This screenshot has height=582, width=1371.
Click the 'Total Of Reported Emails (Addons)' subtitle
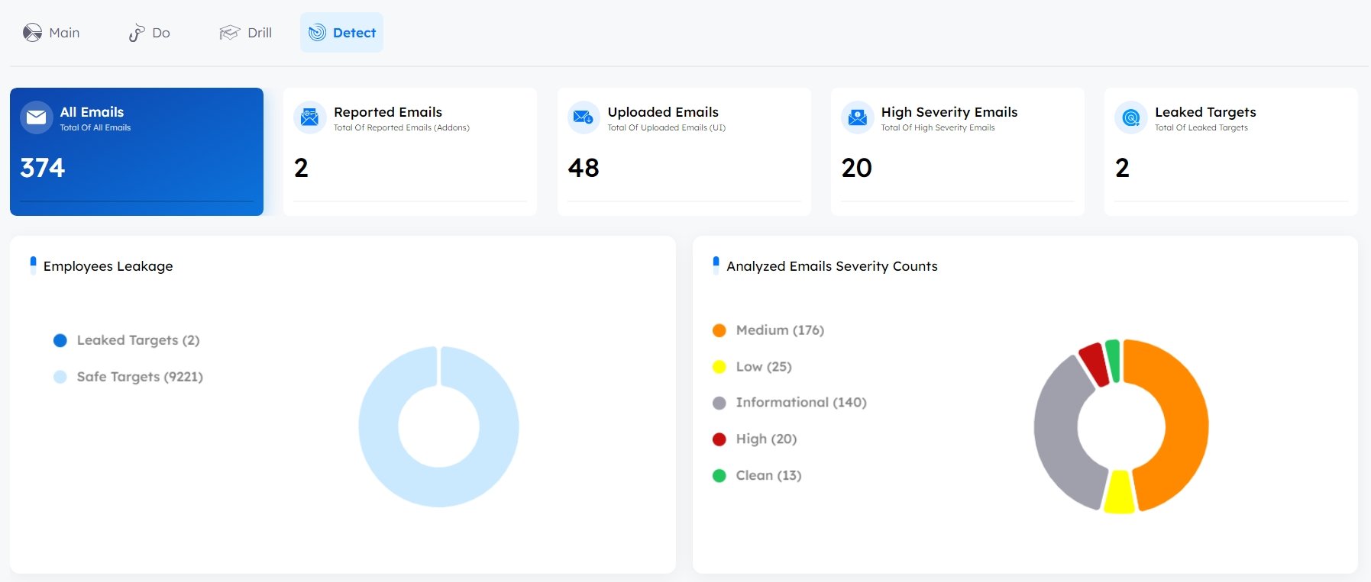[402, 128]
